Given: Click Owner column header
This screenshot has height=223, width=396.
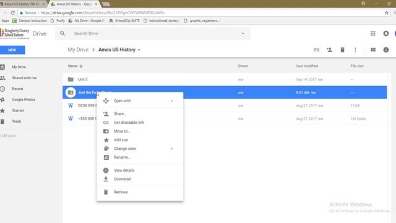Looking at the screenshot, I should click(x=243, y=66).
